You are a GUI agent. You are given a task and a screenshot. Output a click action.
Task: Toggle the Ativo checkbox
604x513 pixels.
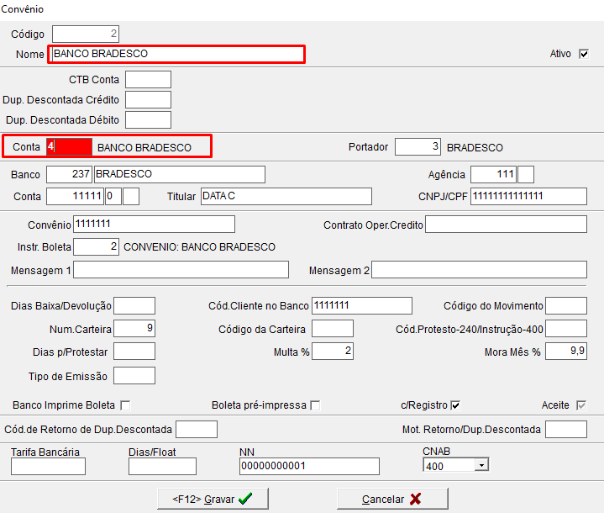[584, 54]
